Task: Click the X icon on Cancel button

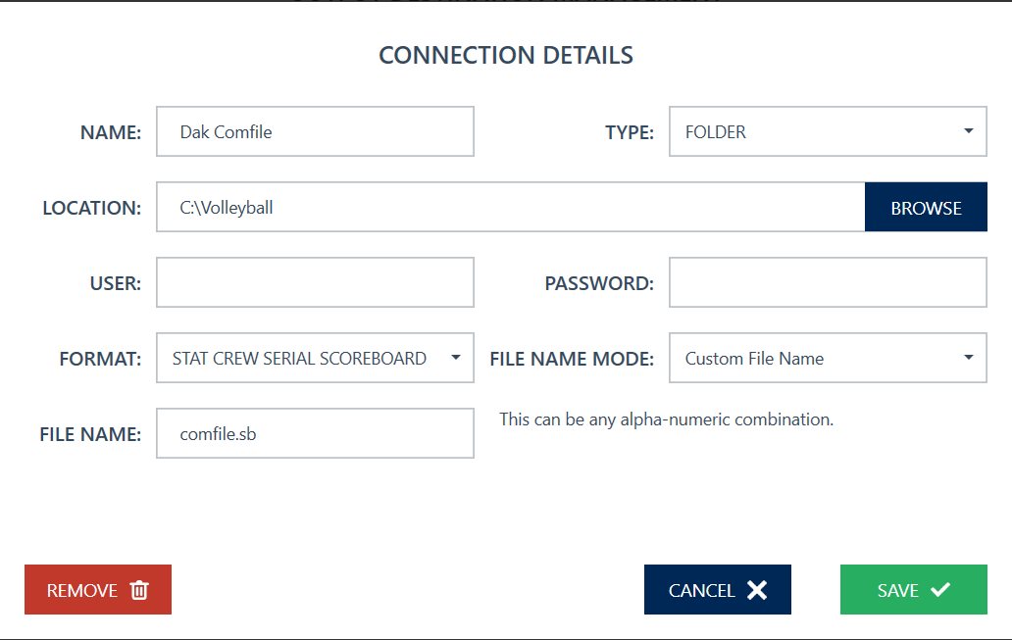Action: click(756, 590)
